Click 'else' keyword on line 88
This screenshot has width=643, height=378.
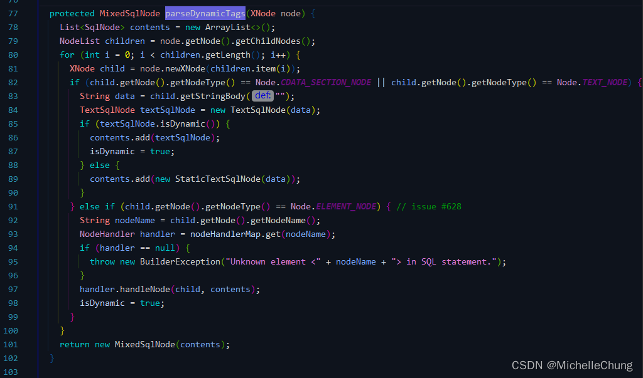pos(100,165)
